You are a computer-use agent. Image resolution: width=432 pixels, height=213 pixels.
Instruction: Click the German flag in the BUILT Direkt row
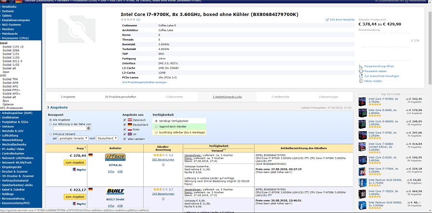[90, 189]
